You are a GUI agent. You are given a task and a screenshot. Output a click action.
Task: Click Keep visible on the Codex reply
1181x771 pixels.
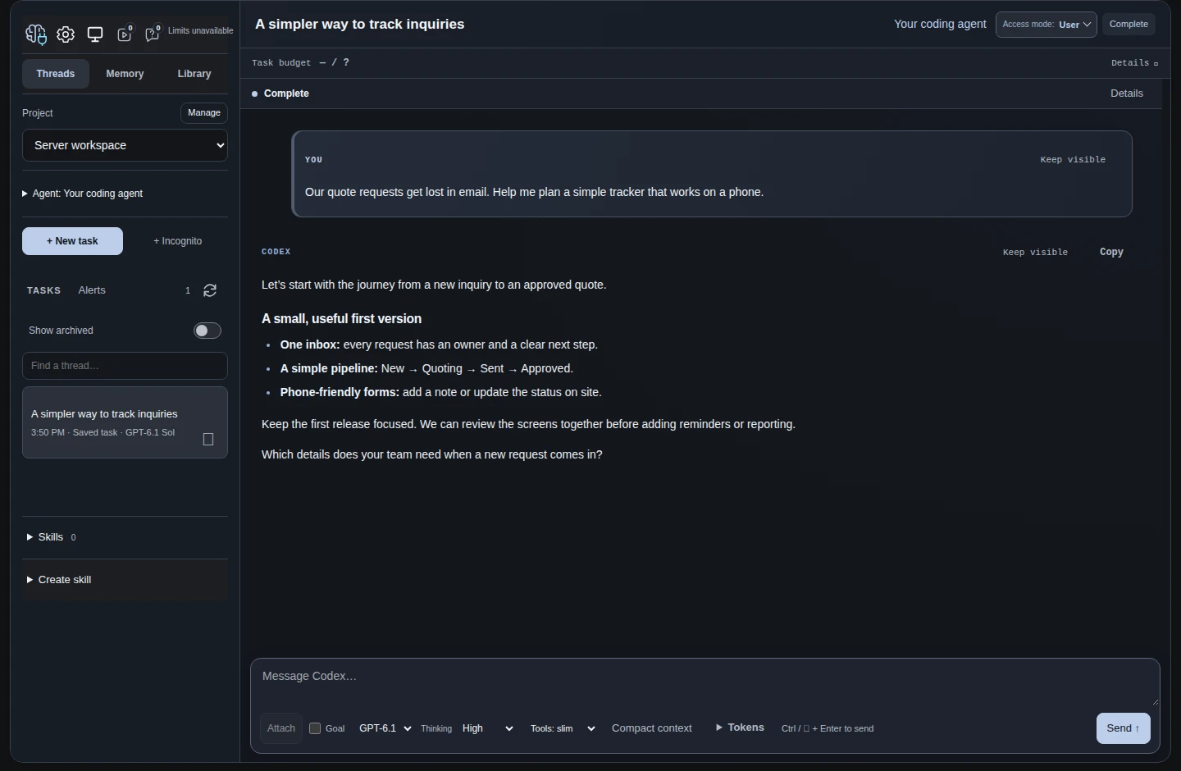(x=1035, y=253)
